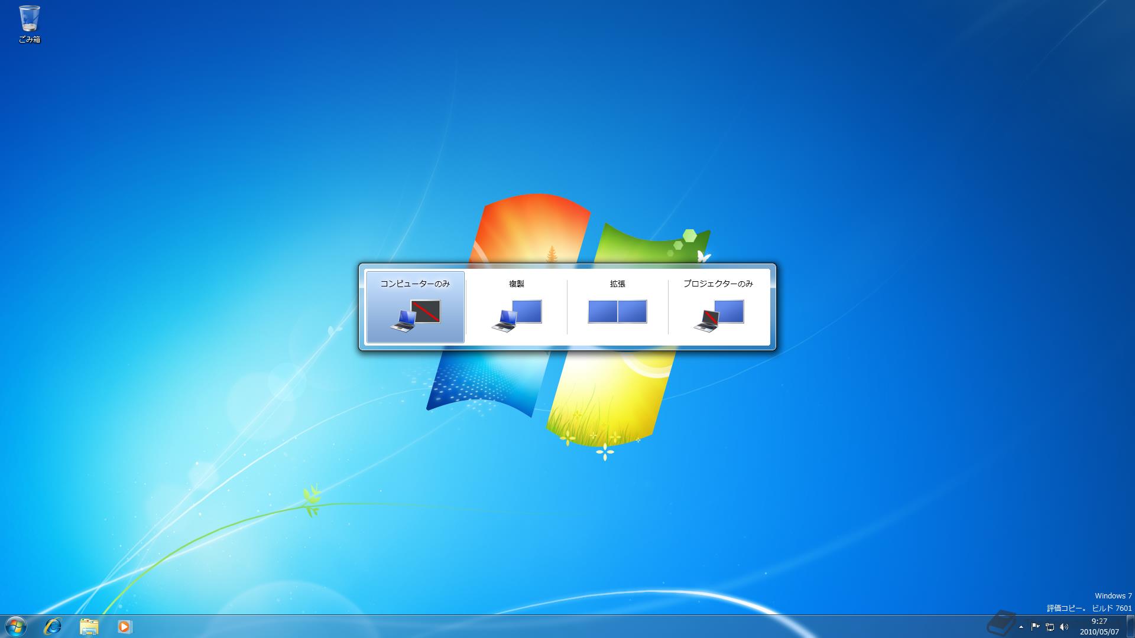Launch Windows Media Player from taskbar
Screen dimensions: 1135x638
tap(124, 626)
